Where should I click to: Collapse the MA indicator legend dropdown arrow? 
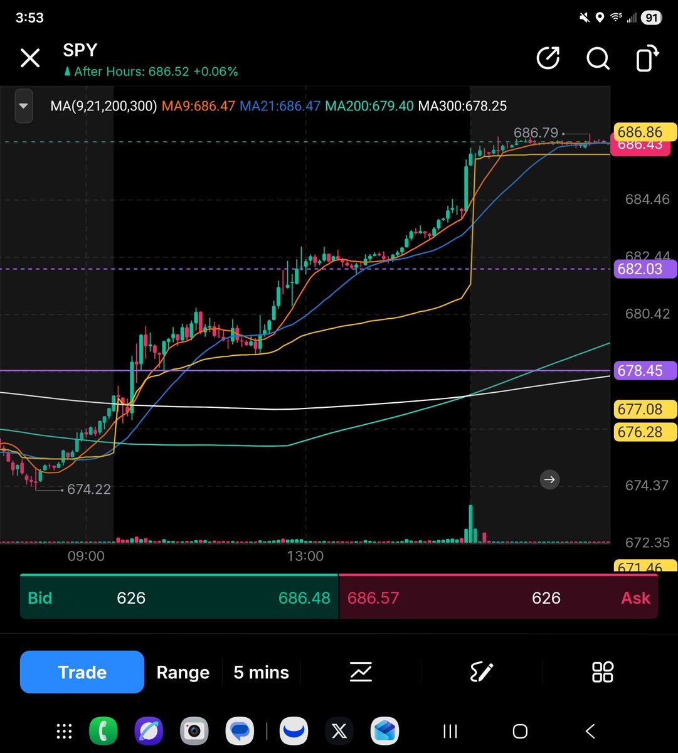tap(24, 106)
